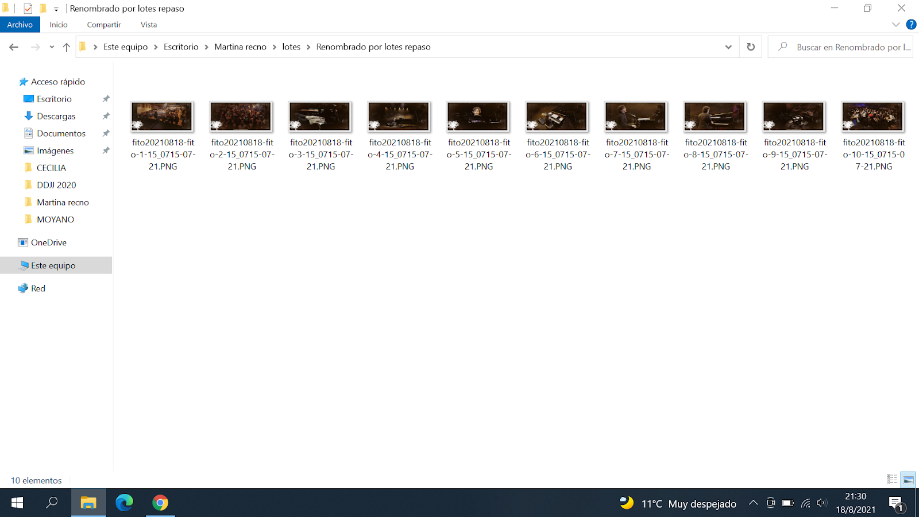Click the Back navigation arrow
The height and width of the screenshot is (517, 919).
point(14,47)
